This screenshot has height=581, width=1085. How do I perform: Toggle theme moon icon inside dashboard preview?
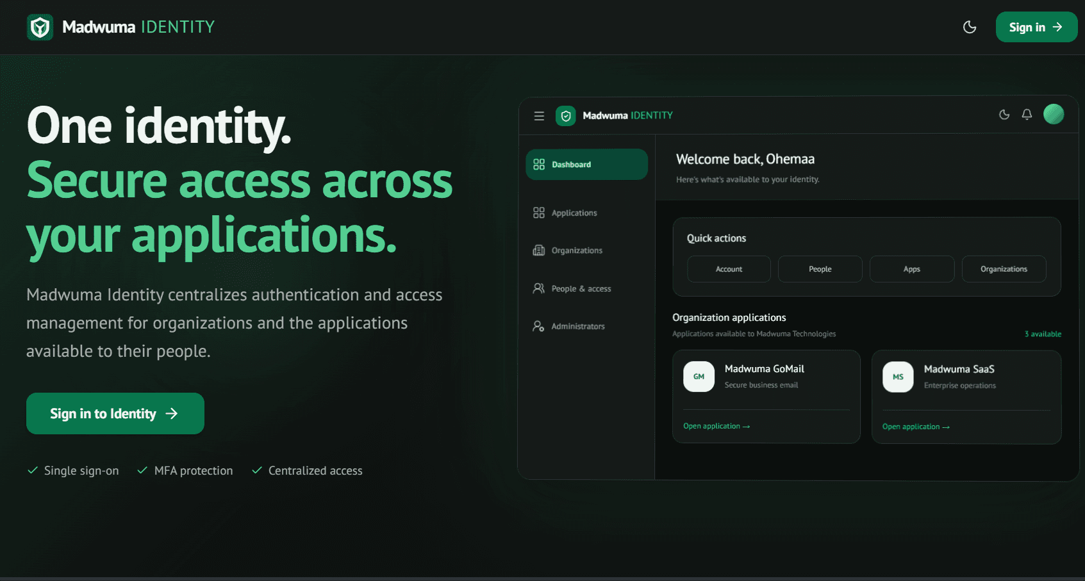[x=1004, y=115]
